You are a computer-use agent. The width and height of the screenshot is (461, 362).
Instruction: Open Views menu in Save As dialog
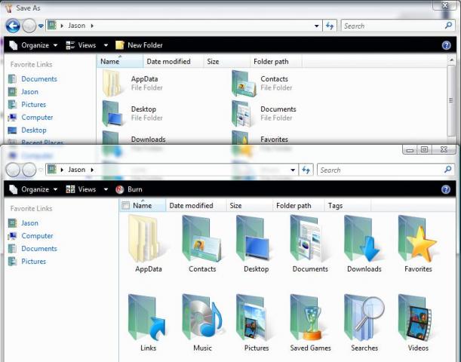click(x=81, y=45)
